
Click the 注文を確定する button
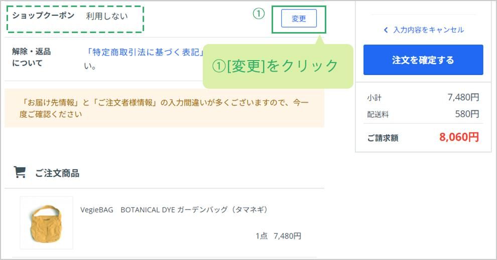coord(423,60)
